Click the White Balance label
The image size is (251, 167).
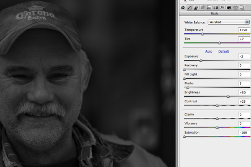point(195,23)
